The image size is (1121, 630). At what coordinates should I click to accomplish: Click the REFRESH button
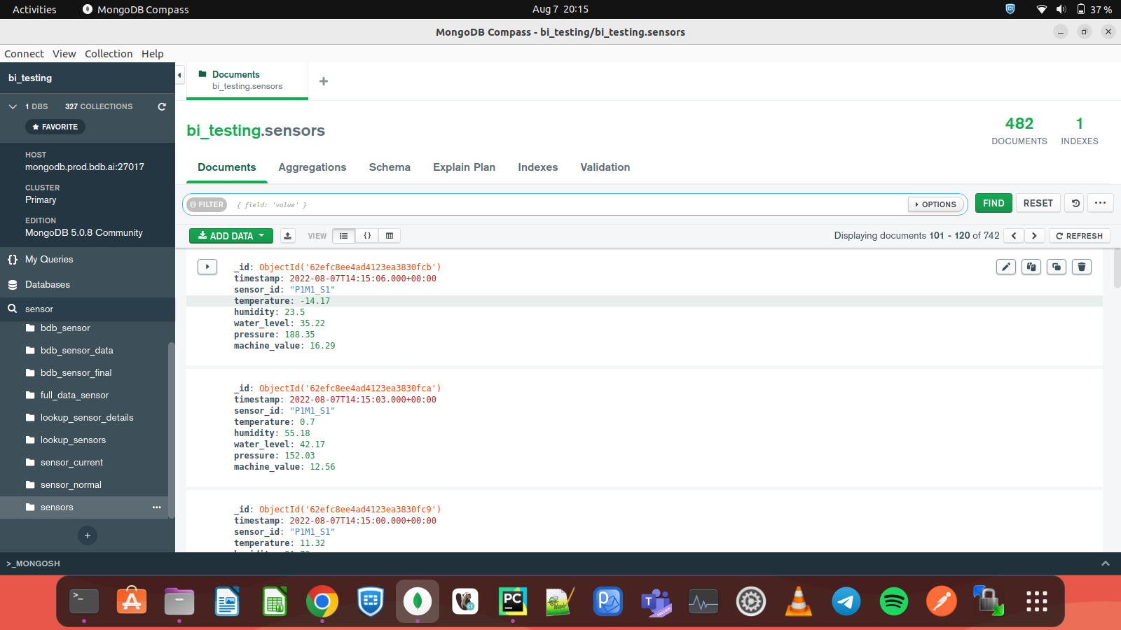click(1079, 236)
